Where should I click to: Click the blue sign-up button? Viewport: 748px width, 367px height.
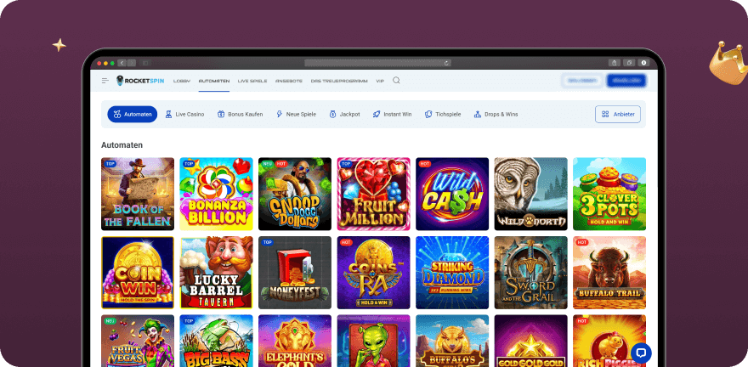pos(626,81)
